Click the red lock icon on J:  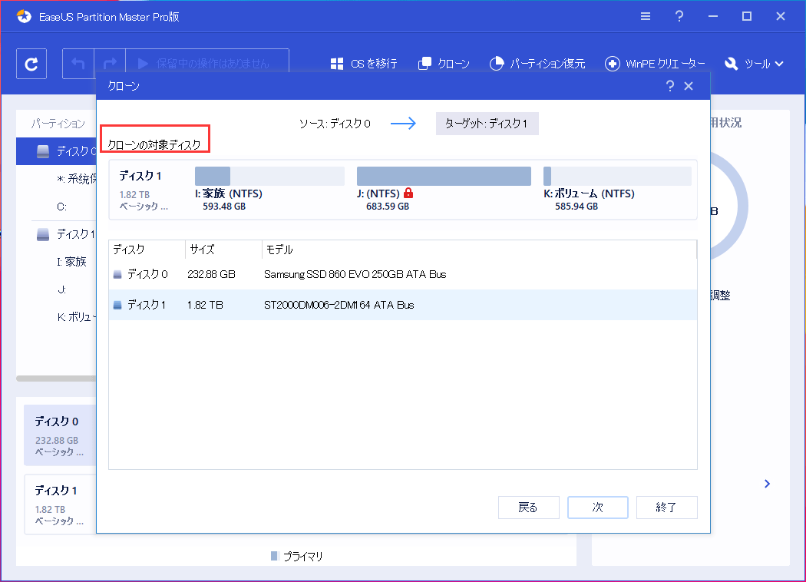point(408,193)
